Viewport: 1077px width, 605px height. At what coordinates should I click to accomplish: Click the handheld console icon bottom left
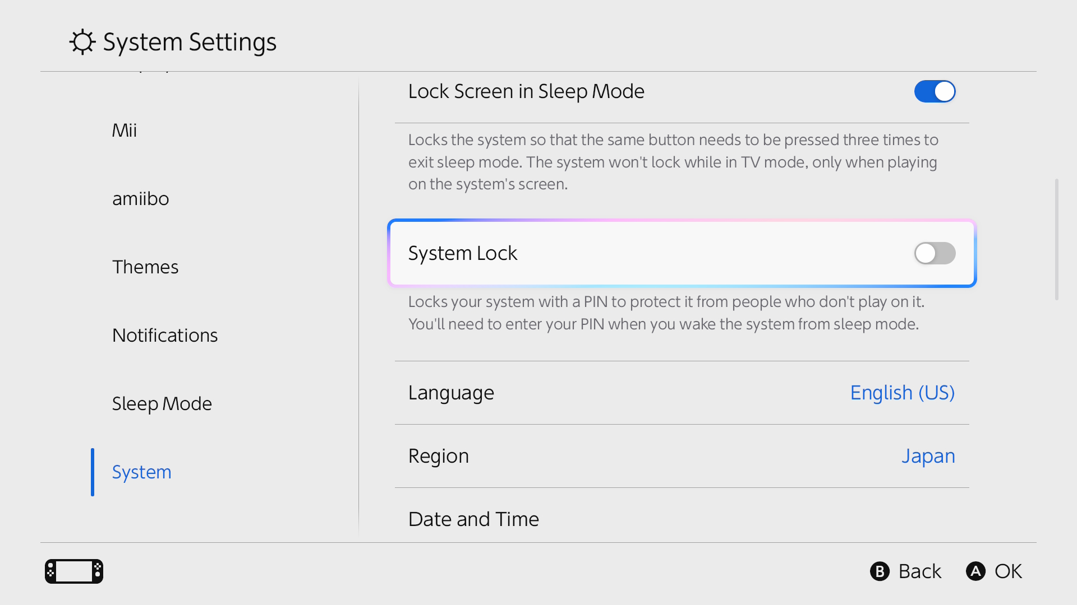click(x=73, y=571)
